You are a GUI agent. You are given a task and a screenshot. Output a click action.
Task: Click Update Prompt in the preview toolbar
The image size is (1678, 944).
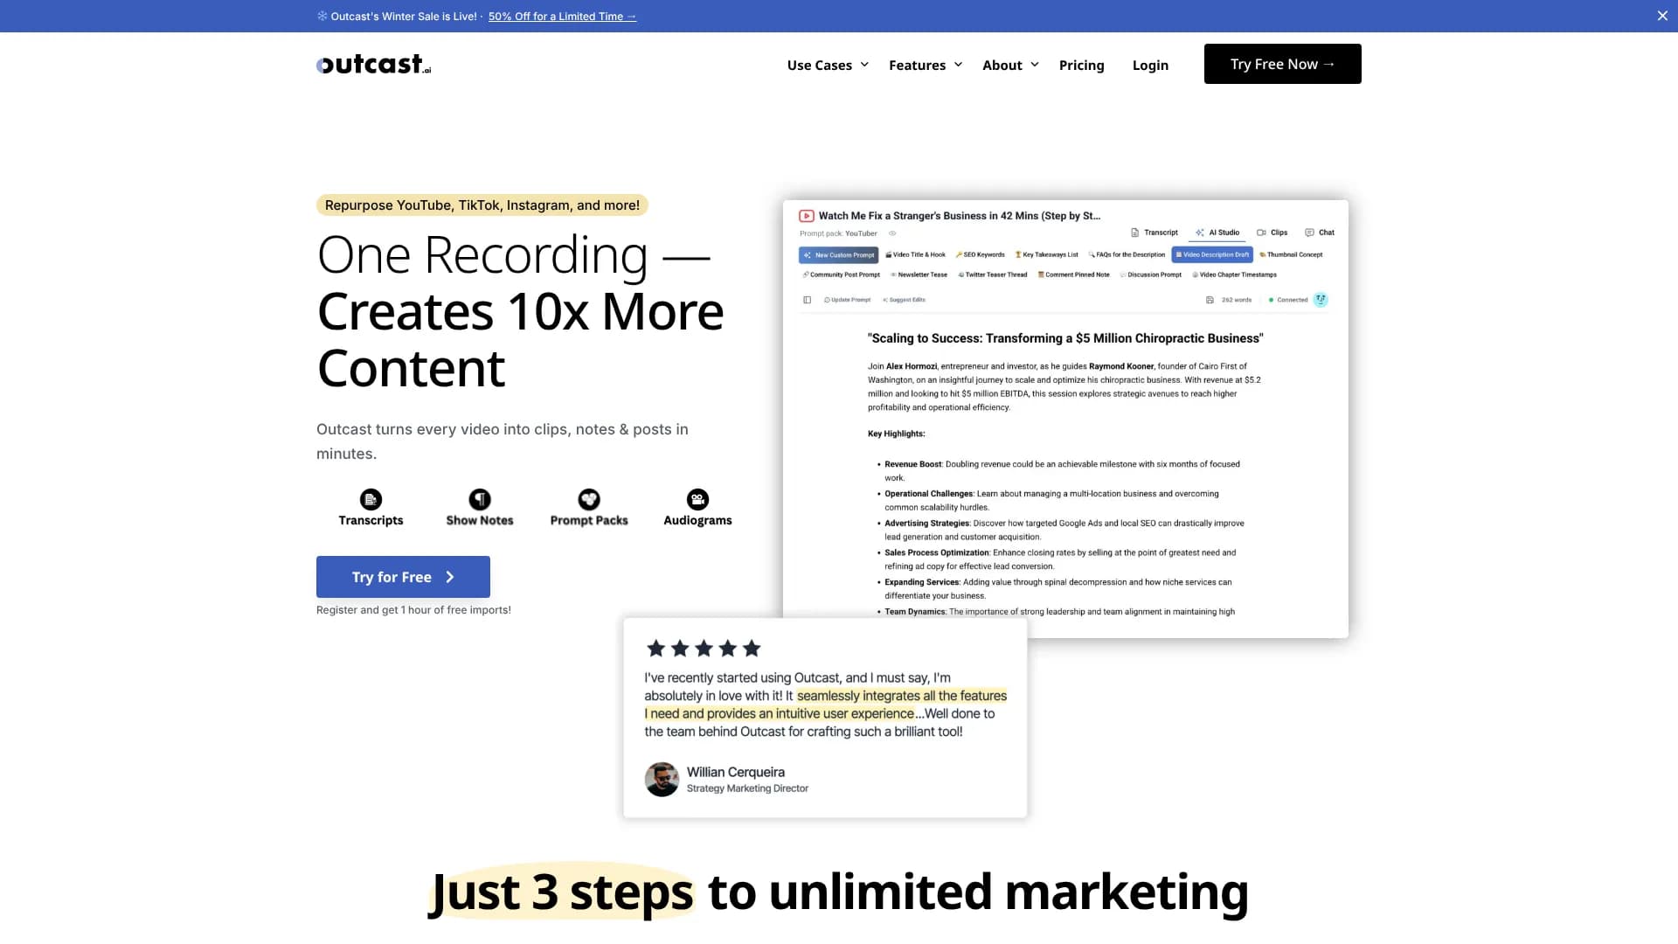point(847,300)
